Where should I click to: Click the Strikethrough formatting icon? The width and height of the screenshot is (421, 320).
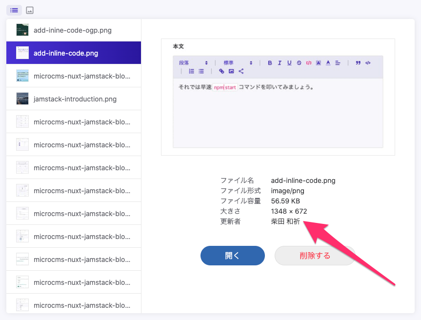[x=299, y=63]
